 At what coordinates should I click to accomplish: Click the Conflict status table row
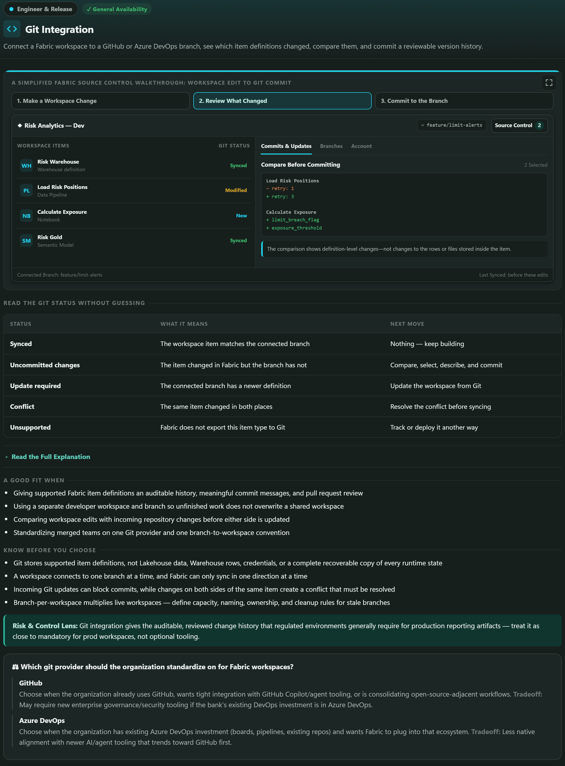pyautogui.click(x=282, y=407)
